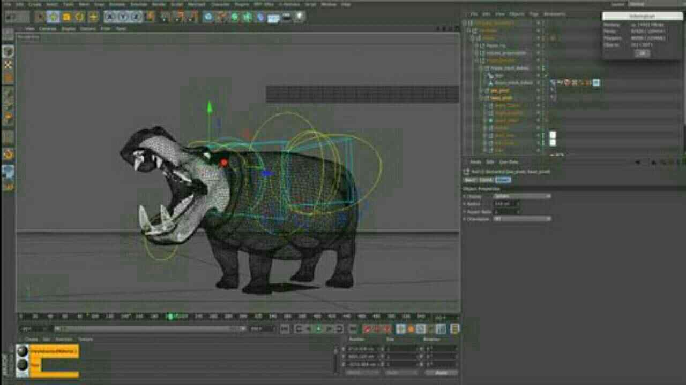Viewport: 686px width, 385px height.
Task: Open the Display menu in viewport
Action: [x=68, y=28]
